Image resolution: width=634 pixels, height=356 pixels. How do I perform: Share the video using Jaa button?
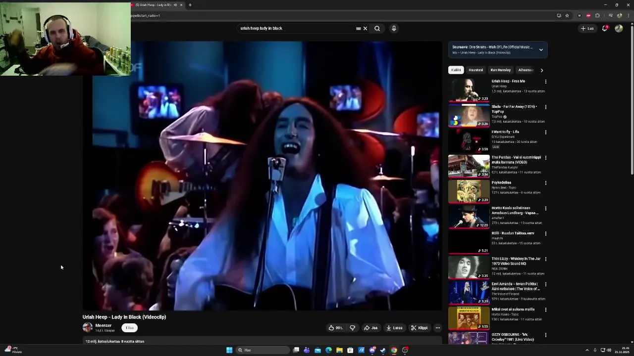click(x=370, y=328)
